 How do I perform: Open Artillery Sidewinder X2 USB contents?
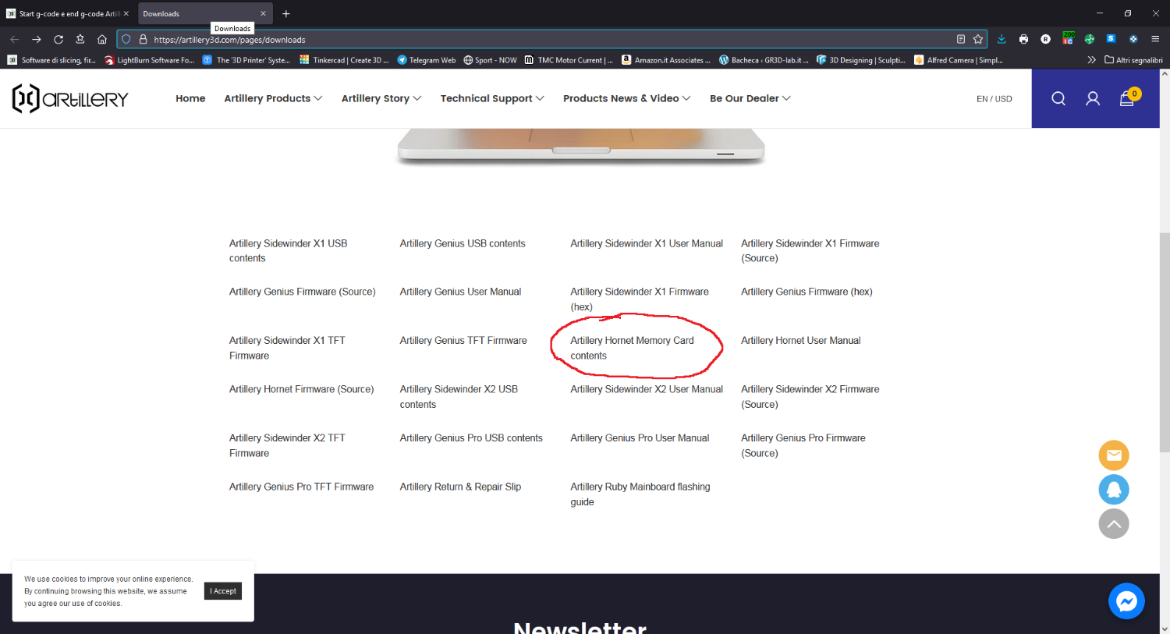tap(459, 397)
